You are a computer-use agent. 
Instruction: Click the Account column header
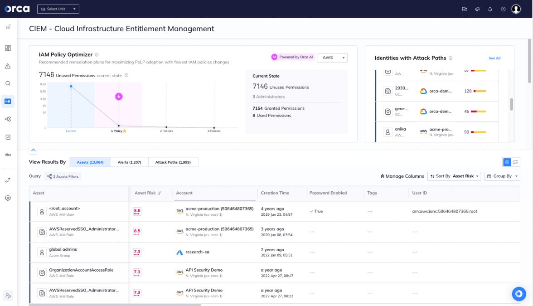click(x=184, y=193)
